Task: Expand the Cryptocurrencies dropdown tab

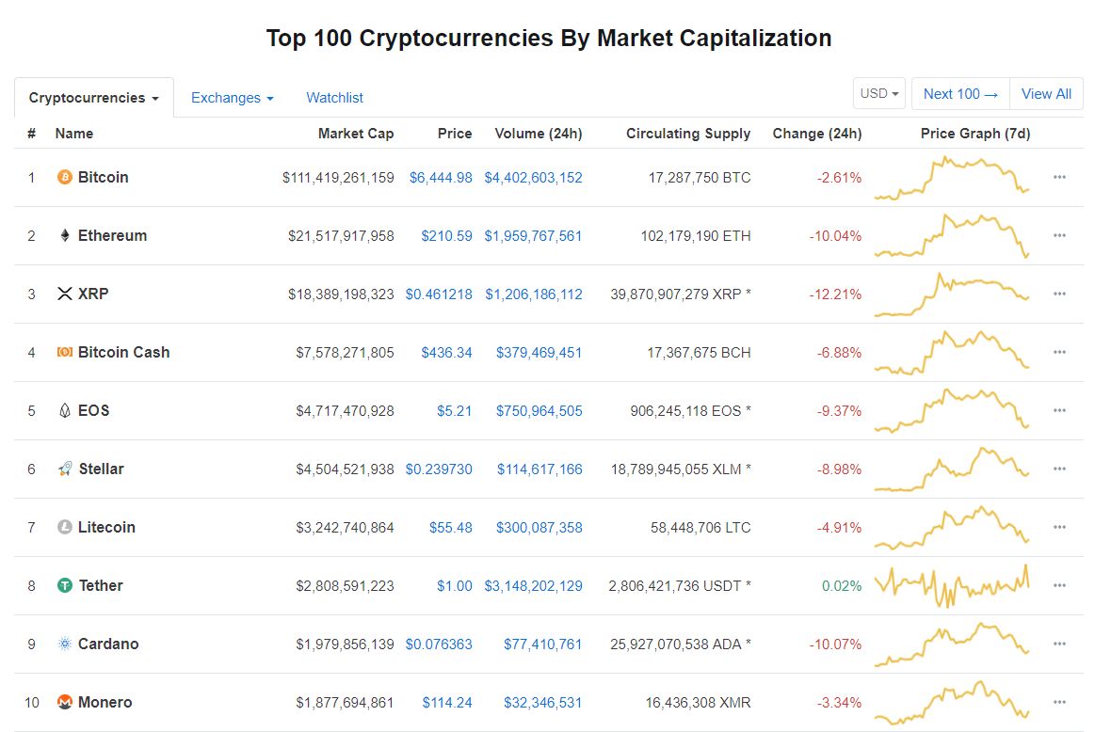Action: point(94,98)
